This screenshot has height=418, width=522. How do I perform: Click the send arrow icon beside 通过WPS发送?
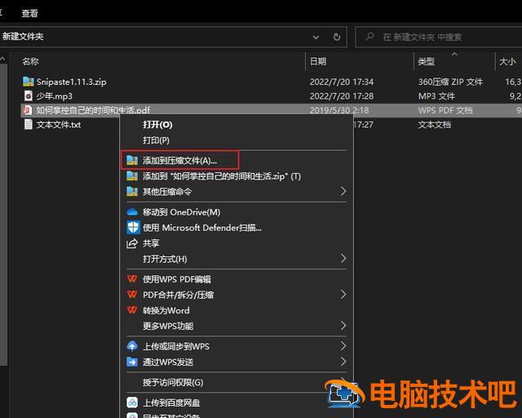pyautogui.click(x=132, y=362)
